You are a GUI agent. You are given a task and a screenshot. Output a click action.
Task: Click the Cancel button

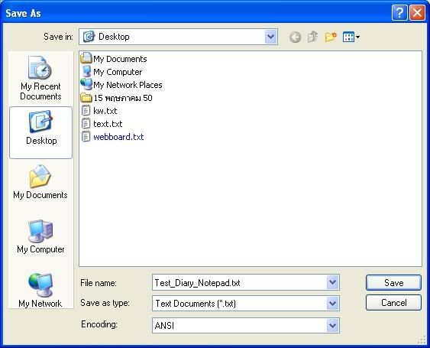(x=393, y=303)
